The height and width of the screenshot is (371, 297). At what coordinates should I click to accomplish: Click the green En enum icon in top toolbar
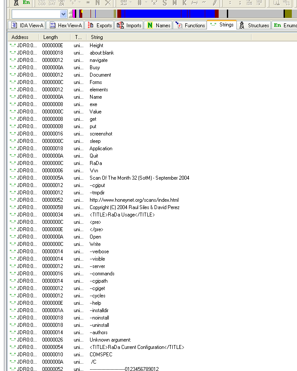(26, 2)
